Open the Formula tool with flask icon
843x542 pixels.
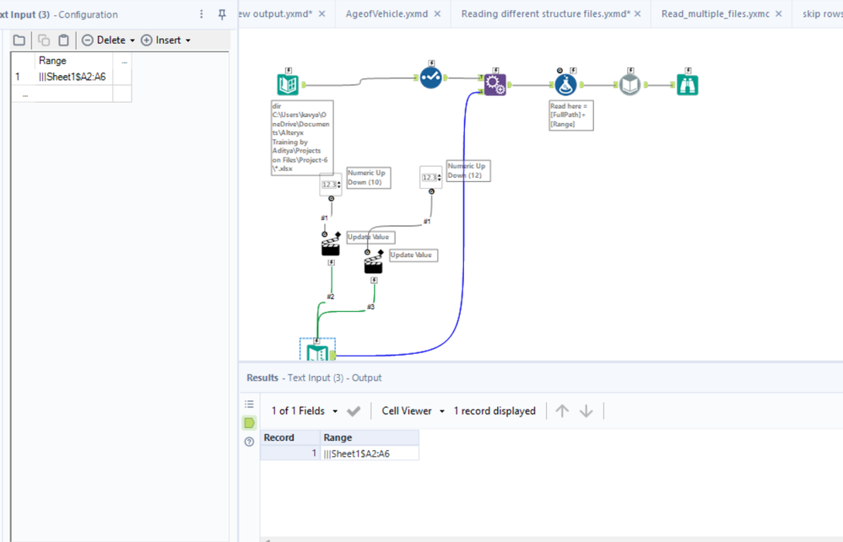tap(565, 83)
